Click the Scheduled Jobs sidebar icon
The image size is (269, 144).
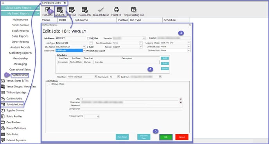3,105
